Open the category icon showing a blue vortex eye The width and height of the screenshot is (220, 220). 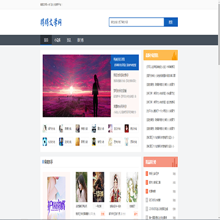tap(50, 142)
